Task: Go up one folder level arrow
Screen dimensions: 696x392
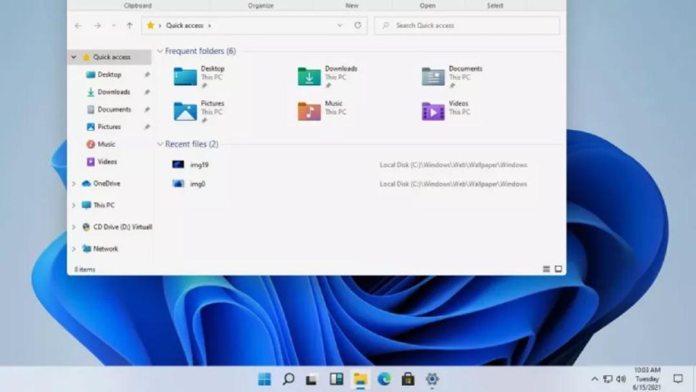Action: (x=130, y=26)
